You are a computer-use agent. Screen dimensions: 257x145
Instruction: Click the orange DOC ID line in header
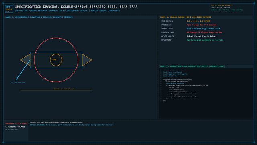tap(222, 6)
